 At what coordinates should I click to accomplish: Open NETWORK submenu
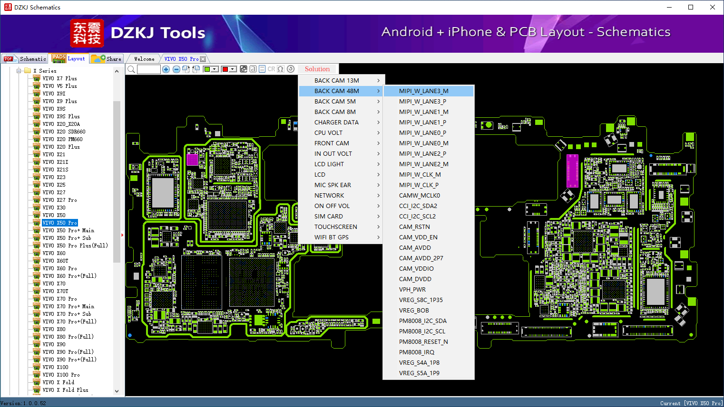[x=341, y=196]
